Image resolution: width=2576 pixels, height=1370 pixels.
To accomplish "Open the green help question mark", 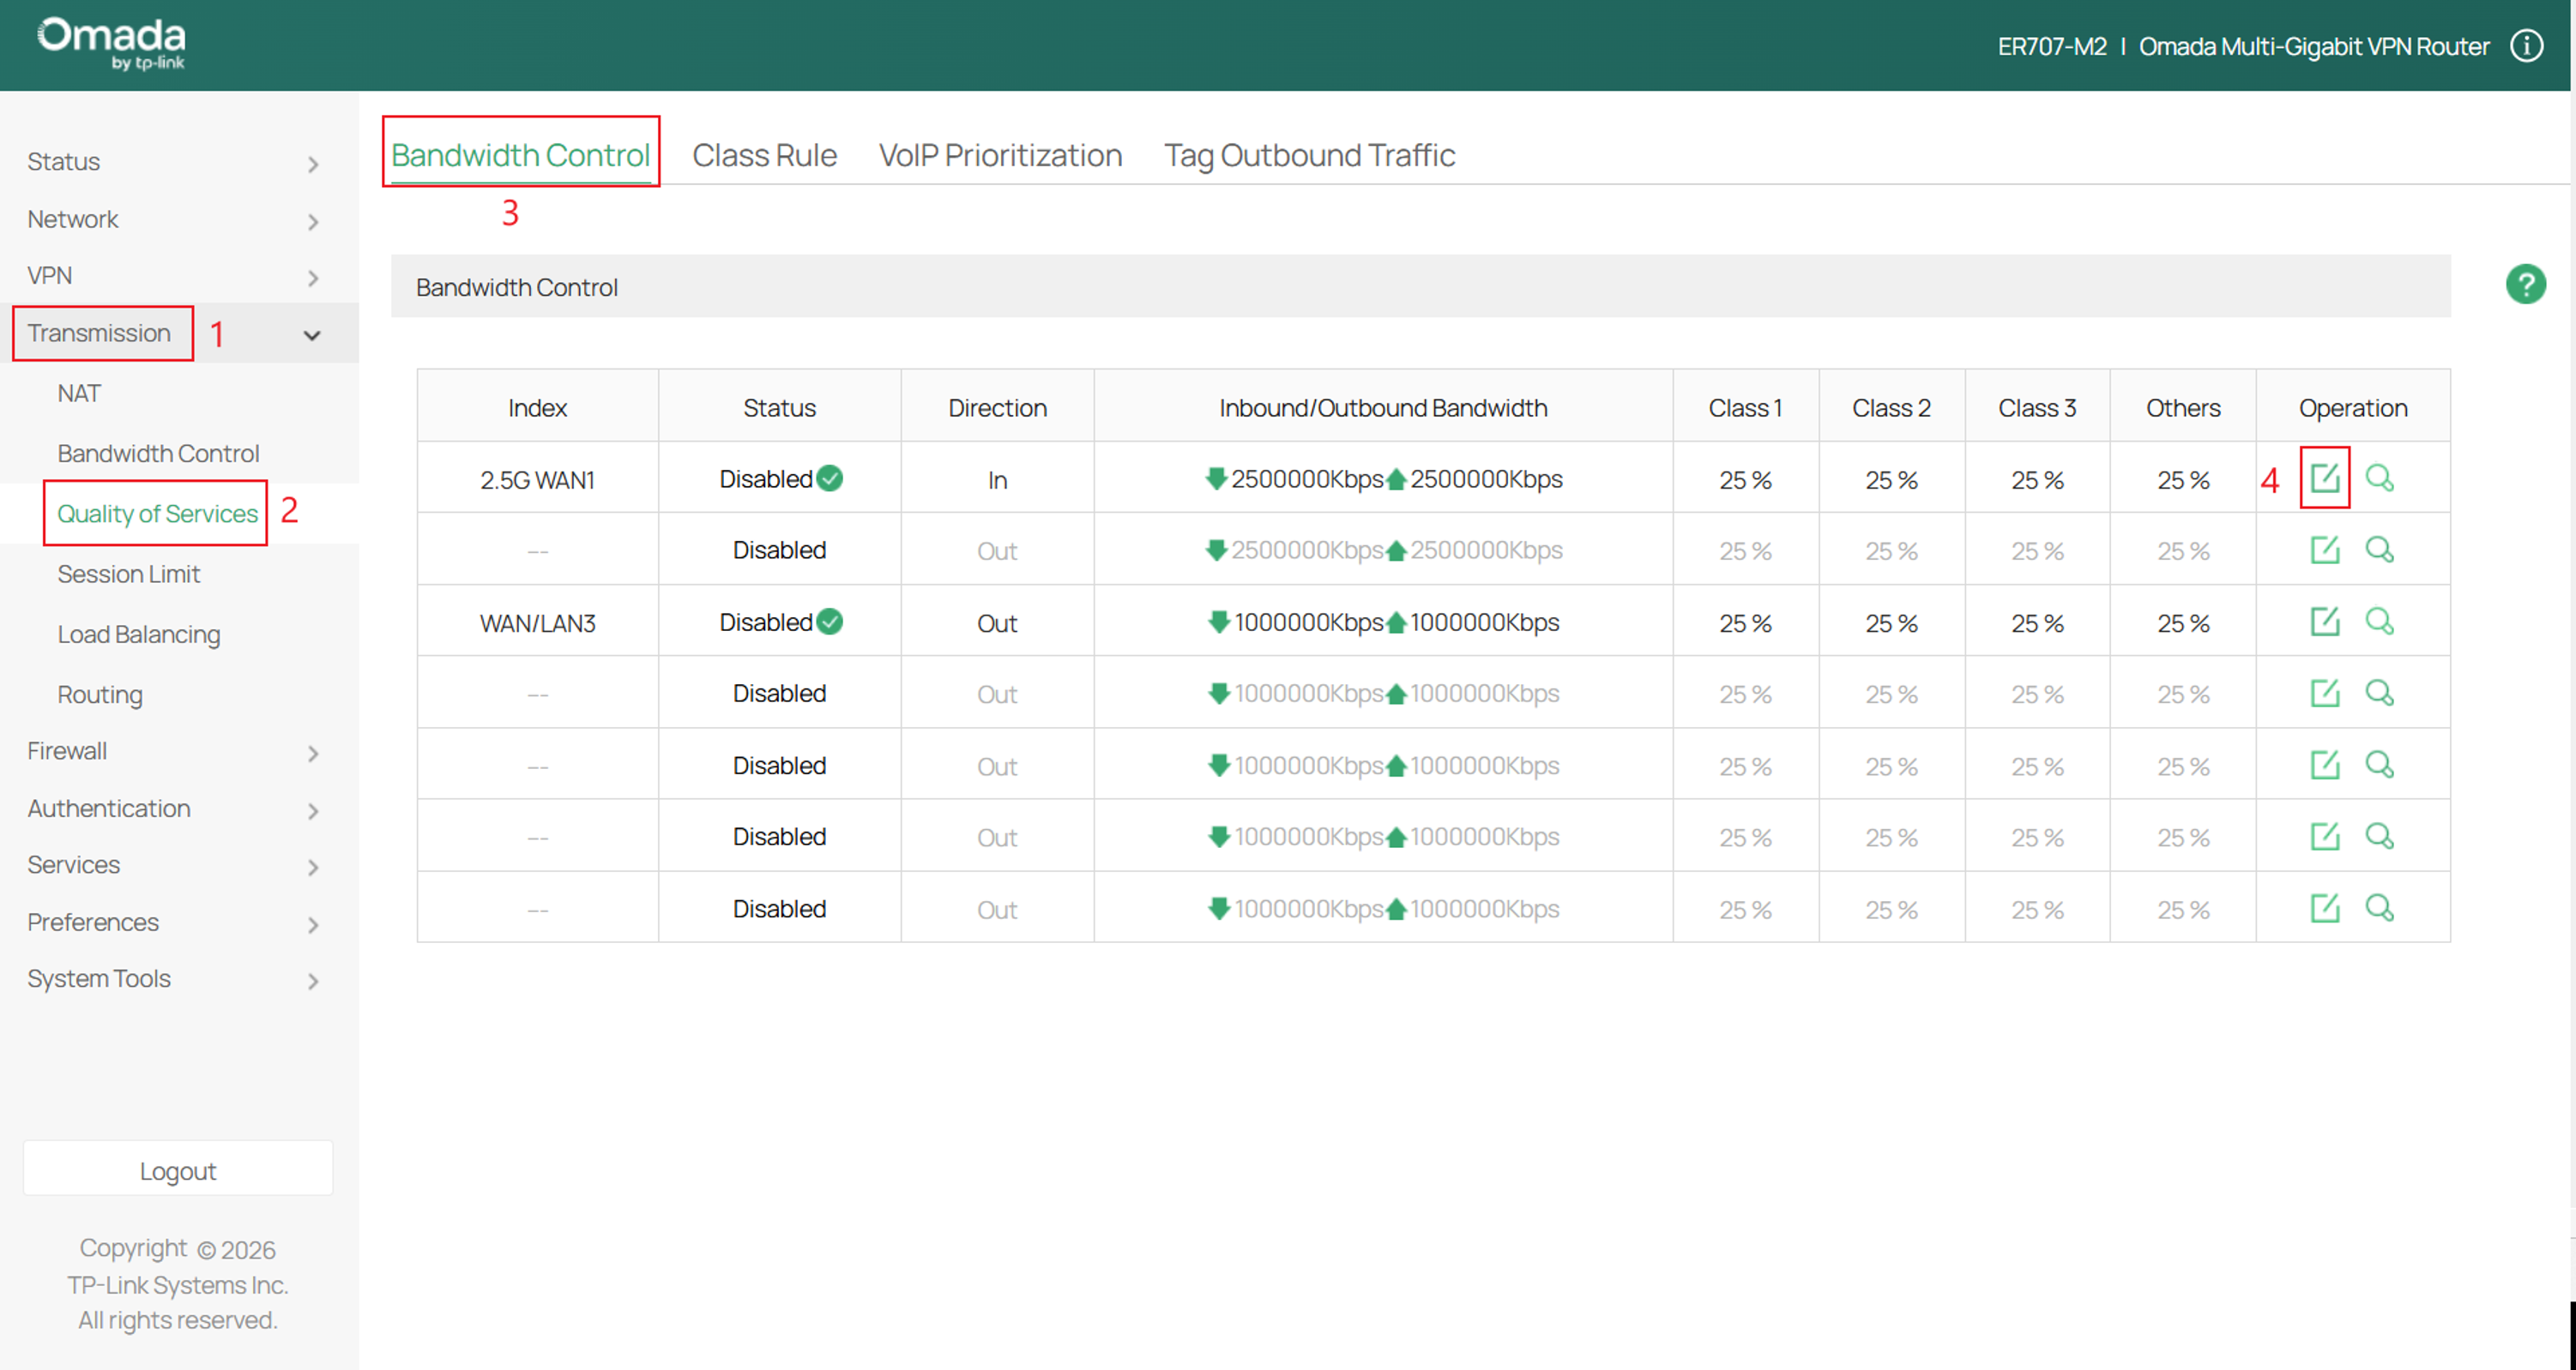I will pyautogui.click(x=2525, y=285).
